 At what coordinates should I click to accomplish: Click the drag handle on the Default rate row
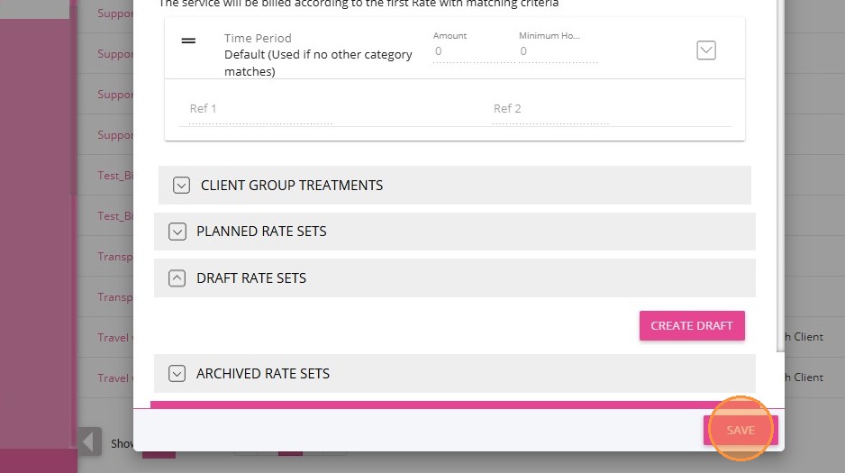click(188, 41)
